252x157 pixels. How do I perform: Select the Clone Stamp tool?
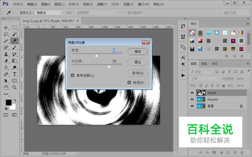pos(6,54)
